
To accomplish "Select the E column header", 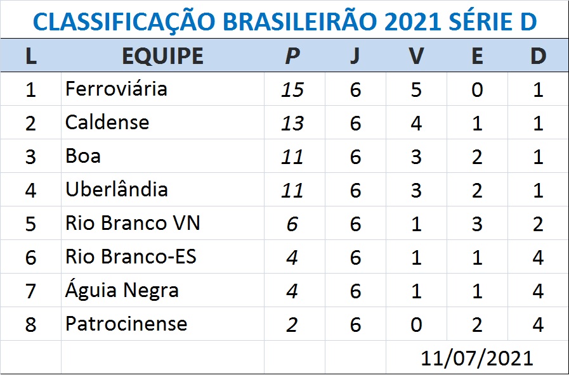I will [x=477, y=56].
